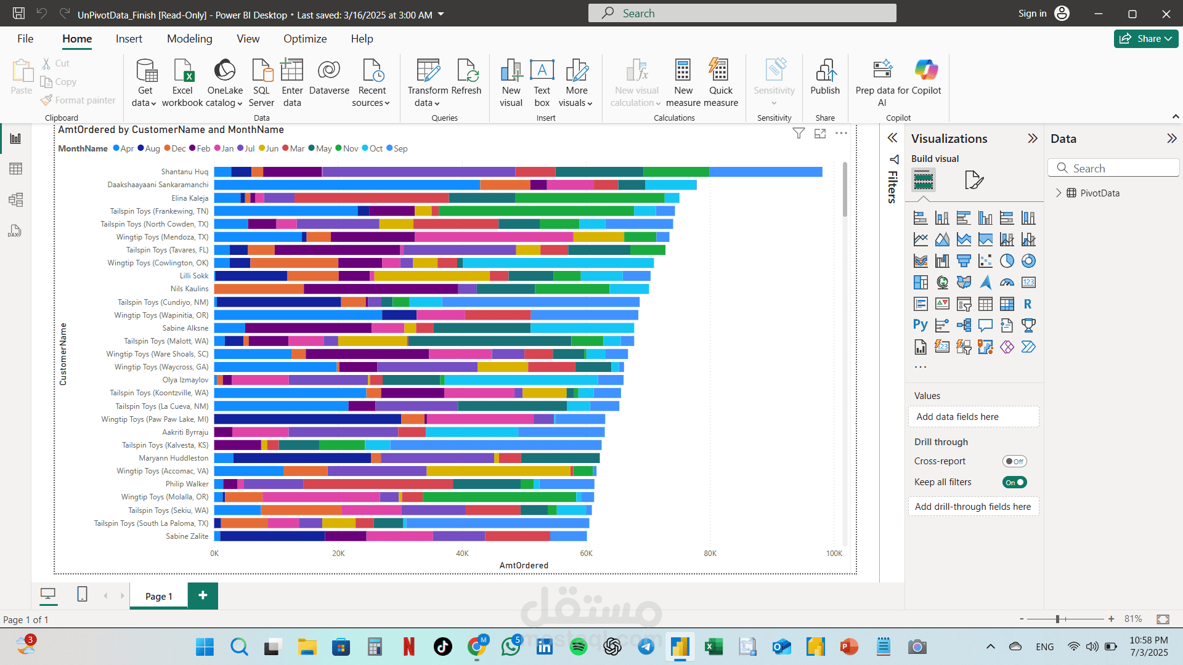Click the title bar Search field
The width and height of the screenshot is (1183, 665).
742,13
